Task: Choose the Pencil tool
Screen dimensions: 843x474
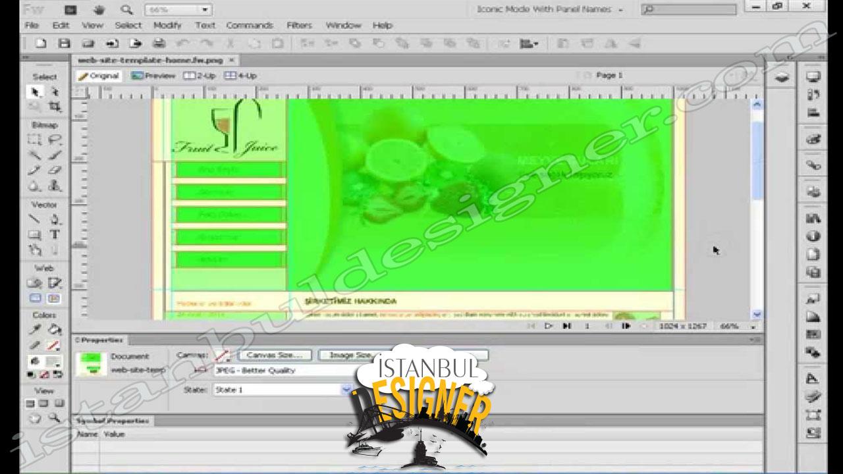Action: coord(34,171)
